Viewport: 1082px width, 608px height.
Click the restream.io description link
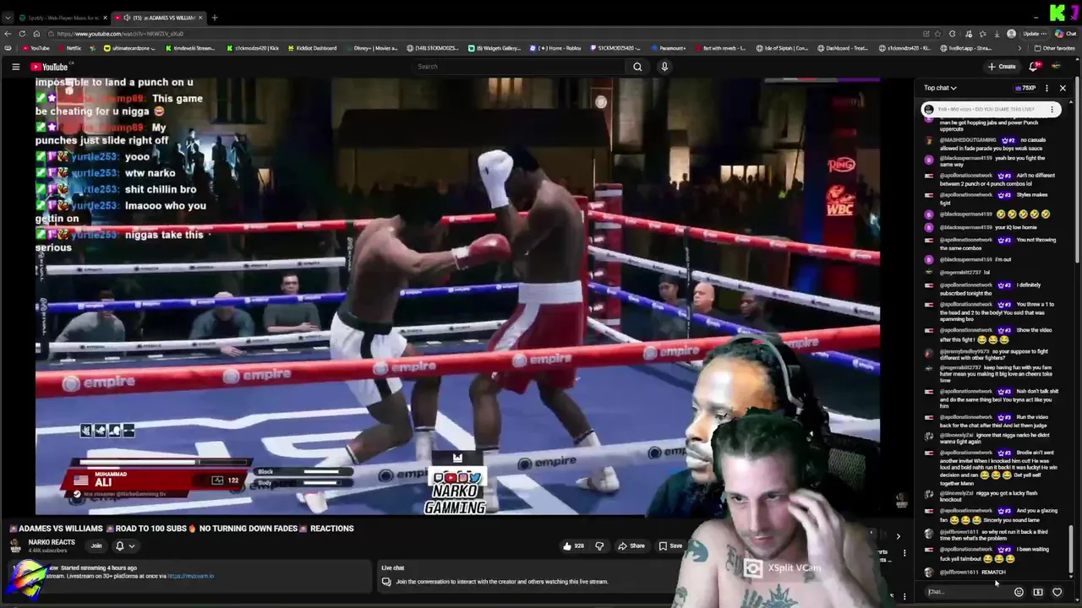tap(191, 576)
